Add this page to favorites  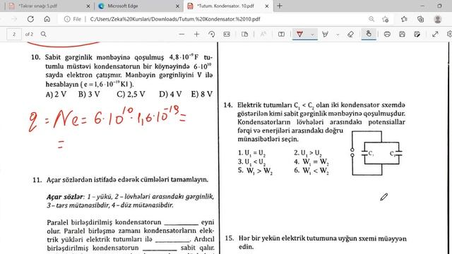(386, 19)
